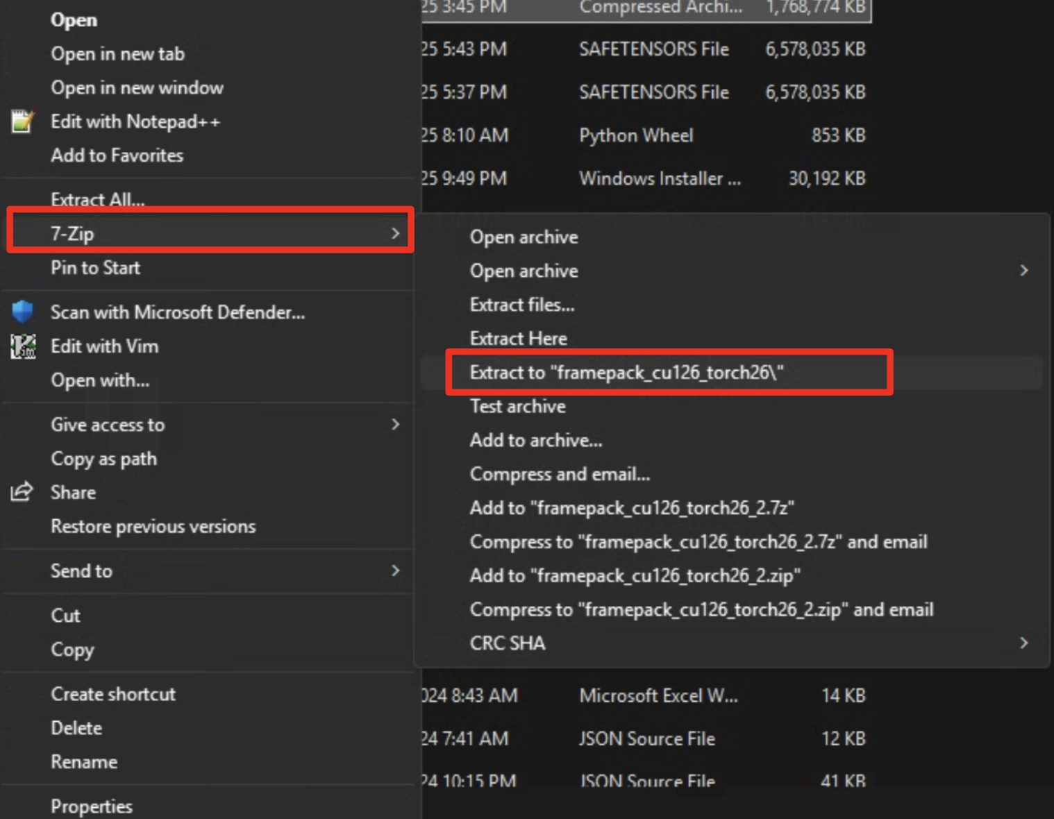Select Extract files... option
The height and width of the screenshot is (819, 1054).
pos(521,305)
